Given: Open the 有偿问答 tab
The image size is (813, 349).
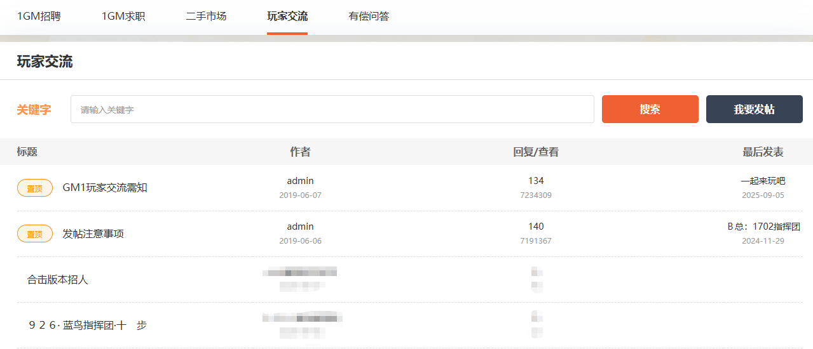Looking at the screenshot, I should (x=369, y=16).
